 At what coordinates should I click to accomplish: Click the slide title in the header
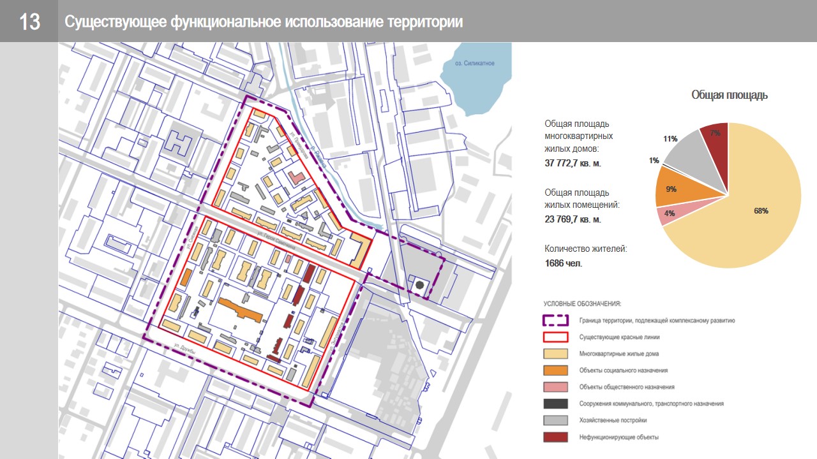click(264, 22)
